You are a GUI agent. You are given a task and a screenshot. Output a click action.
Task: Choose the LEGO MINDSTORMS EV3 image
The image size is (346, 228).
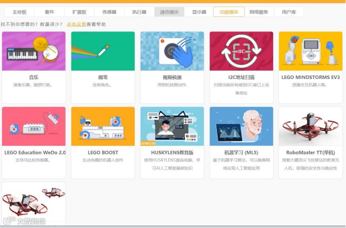coord(311,51)
